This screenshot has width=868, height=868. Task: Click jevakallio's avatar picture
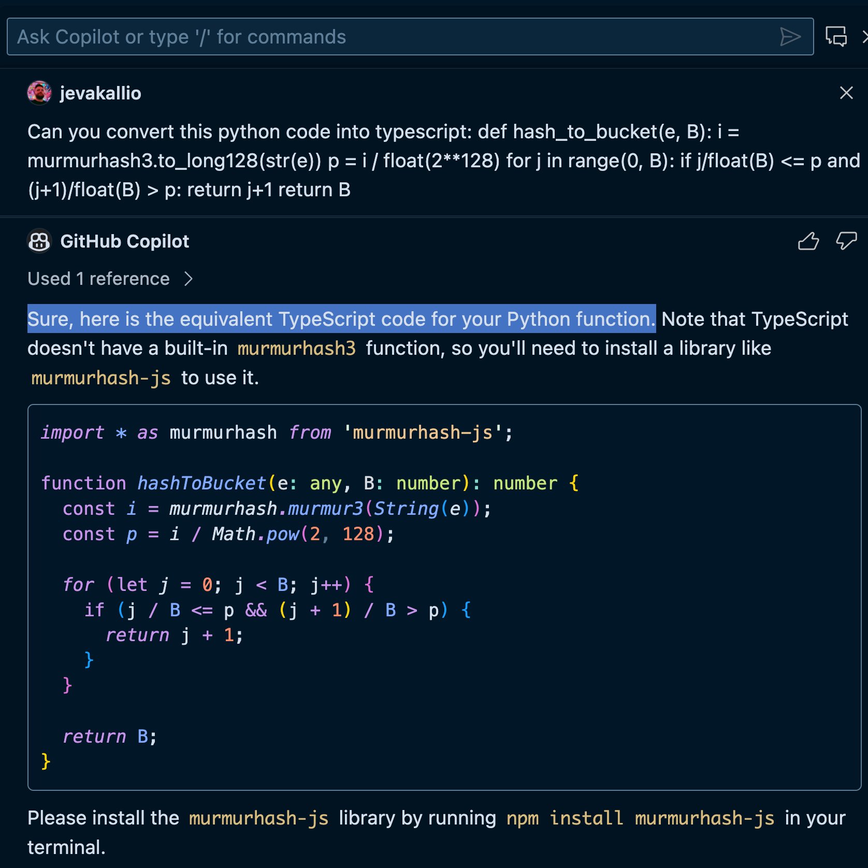(39, 93)
